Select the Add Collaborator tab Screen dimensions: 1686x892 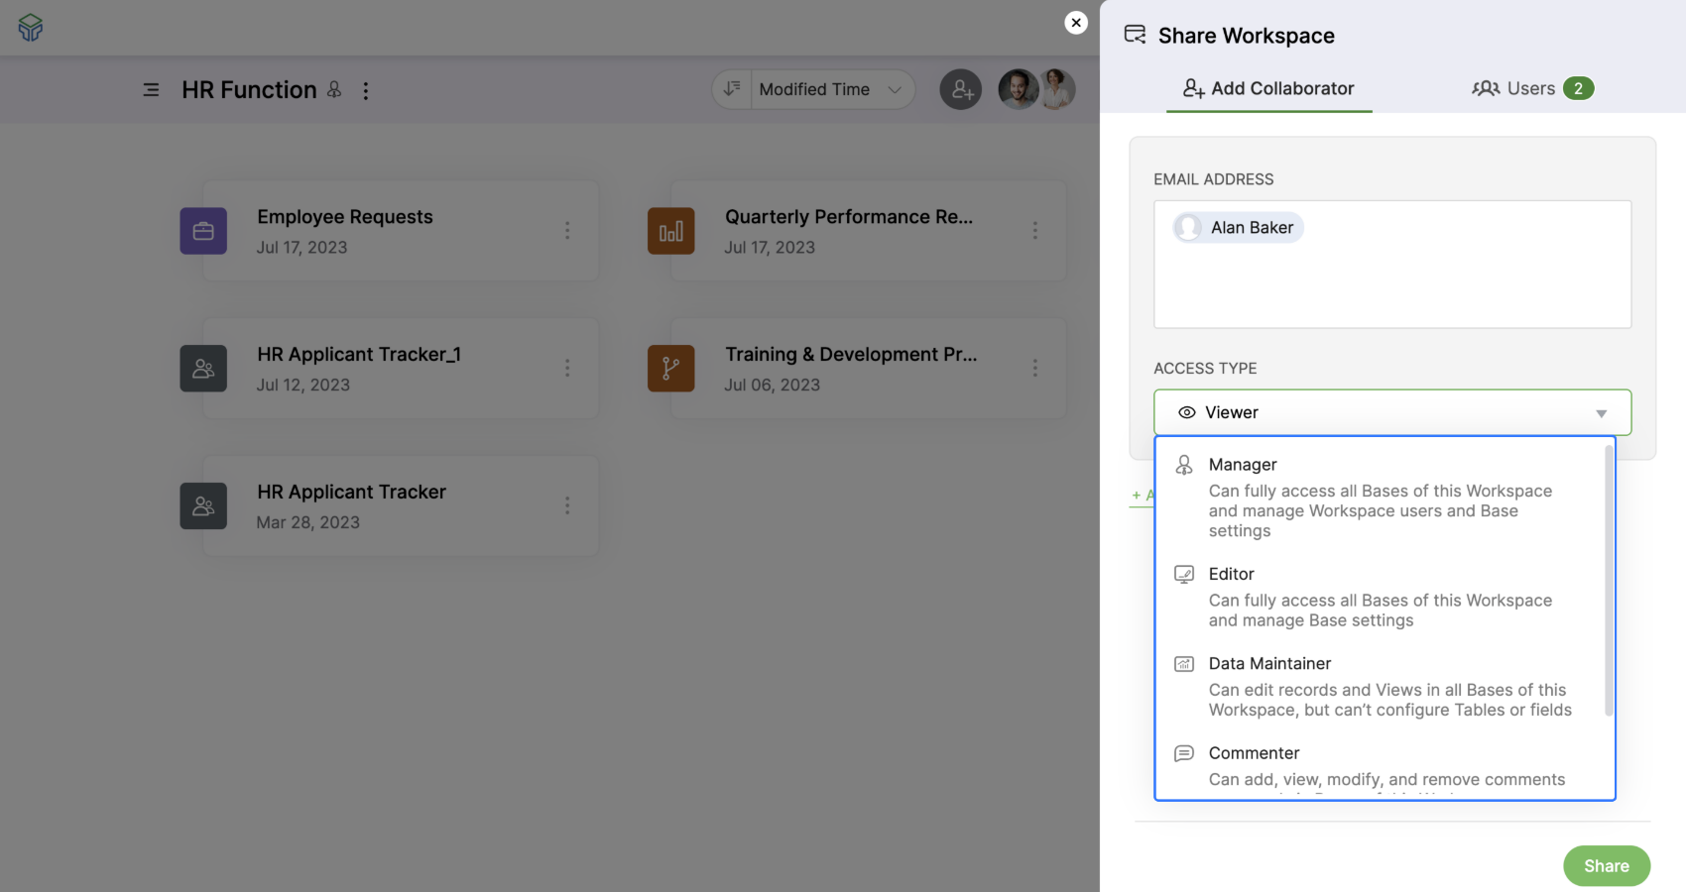coord(1269,88)
